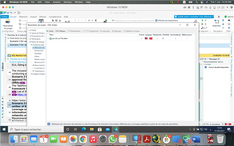Open Chrome from the macOS dock
Viewport: 234px width, 146px height.
(83, 139)
